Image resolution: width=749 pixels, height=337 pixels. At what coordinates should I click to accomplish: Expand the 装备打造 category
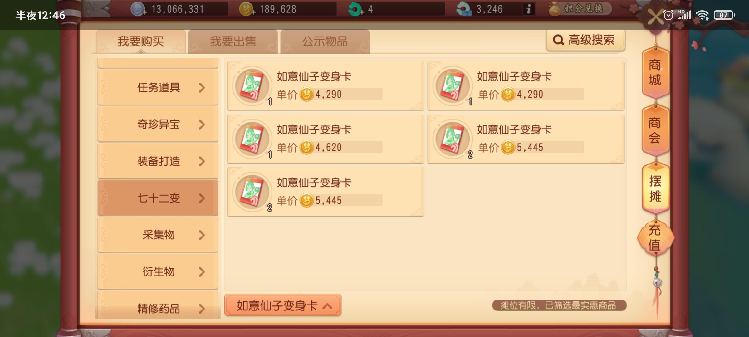158,161
